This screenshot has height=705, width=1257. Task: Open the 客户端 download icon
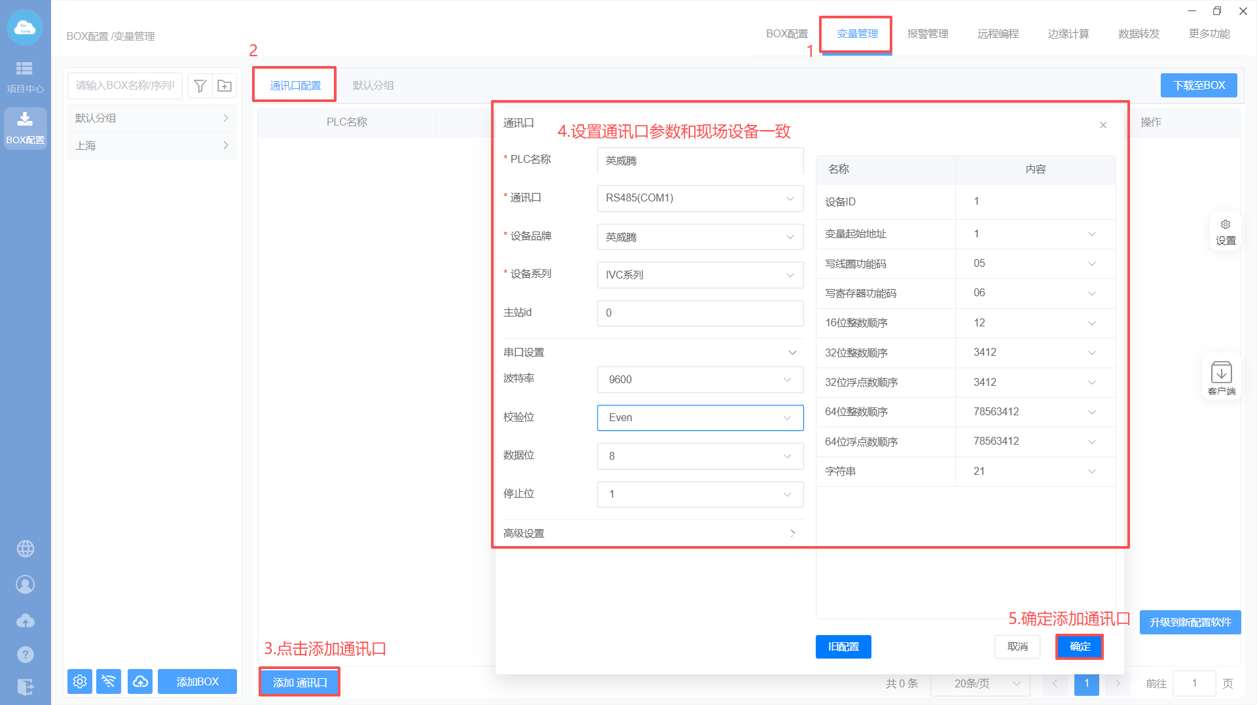1221,377
